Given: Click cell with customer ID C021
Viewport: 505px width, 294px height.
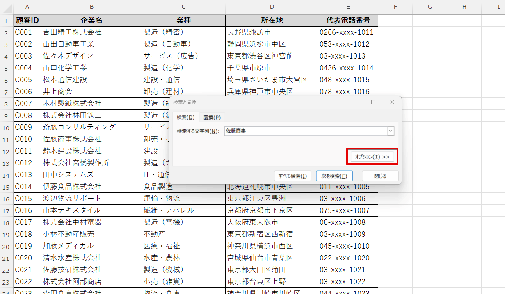Looking at the screenshot, I should point(27,270).
